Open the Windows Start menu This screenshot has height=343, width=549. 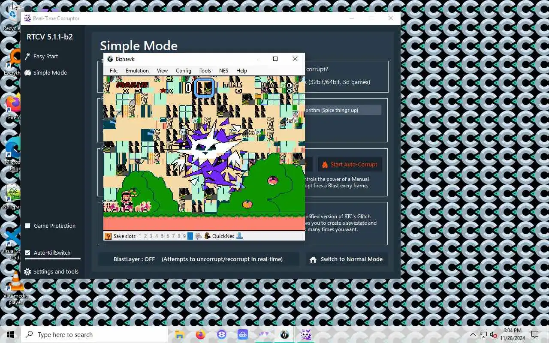click(10, 334)
